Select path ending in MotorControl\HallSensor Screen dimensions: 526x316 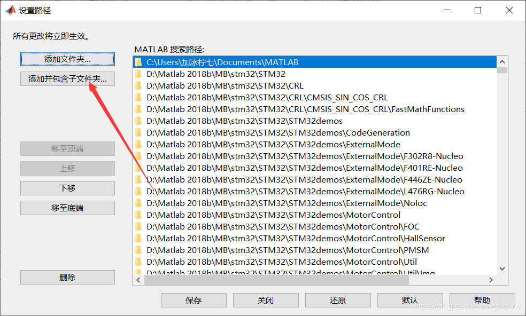(x=315, y=238)
